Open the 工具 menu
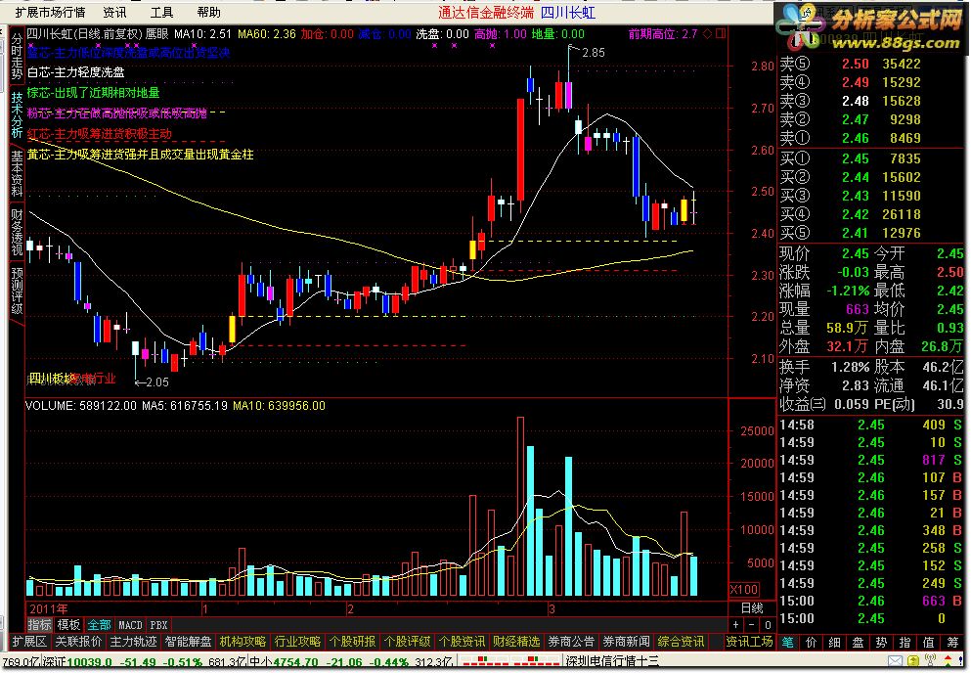Image resolution: width=971 pixels, height=673 pixels. pos(161,13)
